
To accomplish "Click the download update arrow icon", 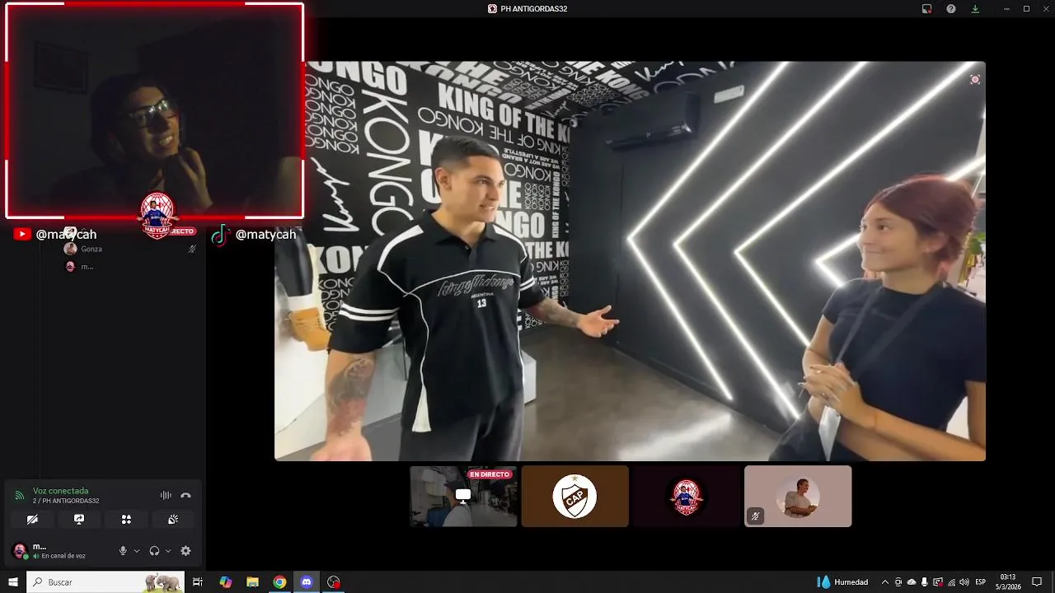I will tap(975, 9).
